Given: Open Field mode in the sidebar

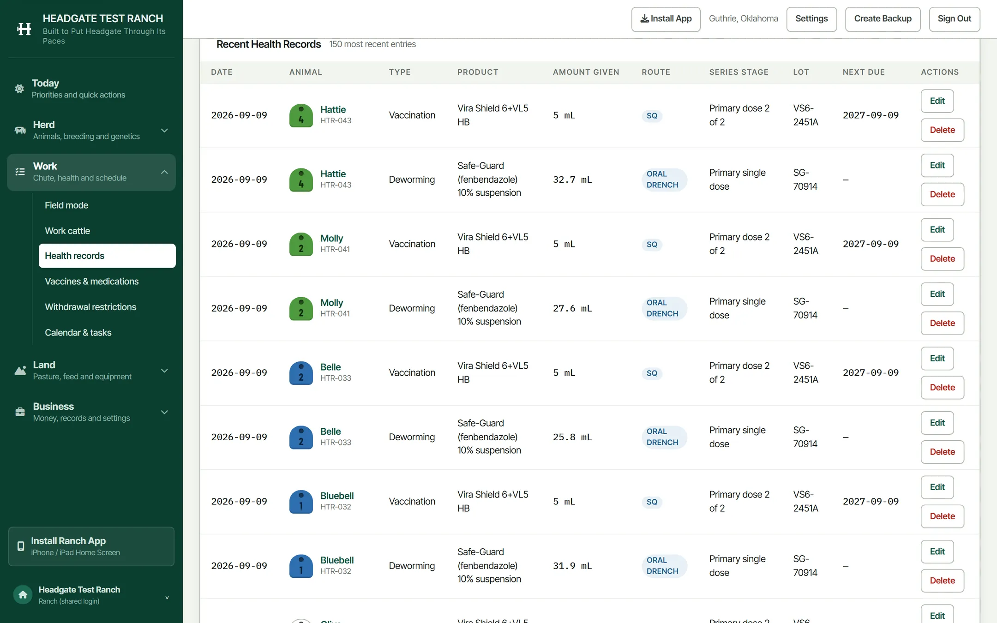Looking at the screenshot, I should coord(107,205).
